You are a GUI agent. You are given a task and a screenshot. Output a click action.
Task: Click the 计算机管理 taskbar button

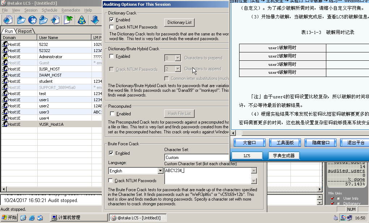tap(79, 218)
